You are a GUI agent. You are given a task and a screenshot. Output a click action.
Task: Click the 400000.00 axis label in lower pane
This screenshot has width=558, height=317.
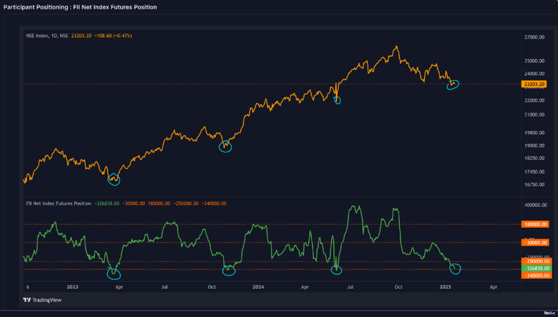point(534,205)
